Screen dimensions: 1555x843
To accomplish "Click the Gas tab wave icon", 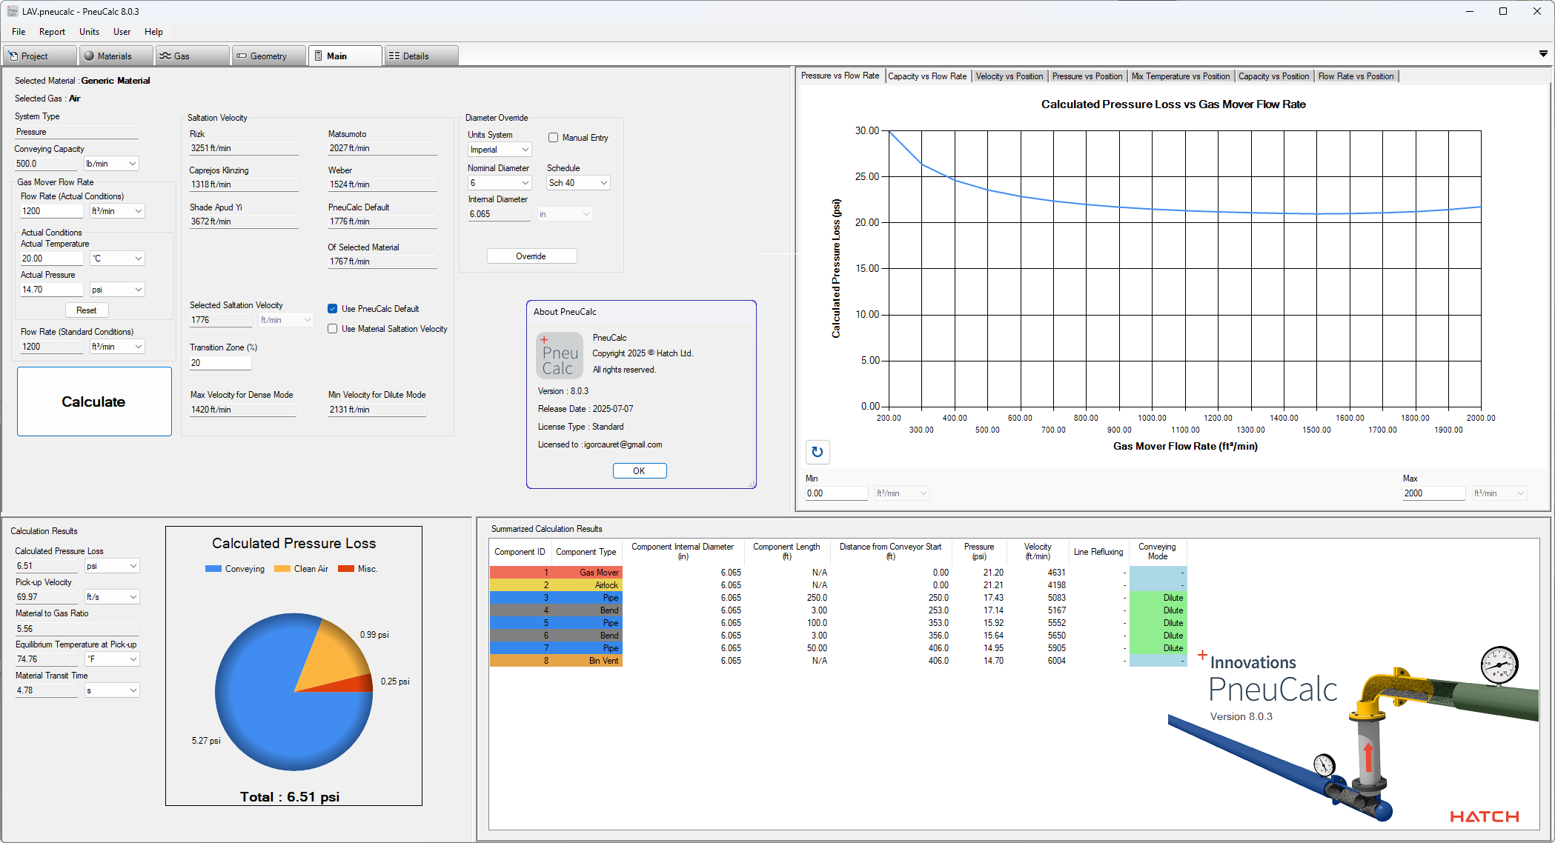I will tap(166, 55).
